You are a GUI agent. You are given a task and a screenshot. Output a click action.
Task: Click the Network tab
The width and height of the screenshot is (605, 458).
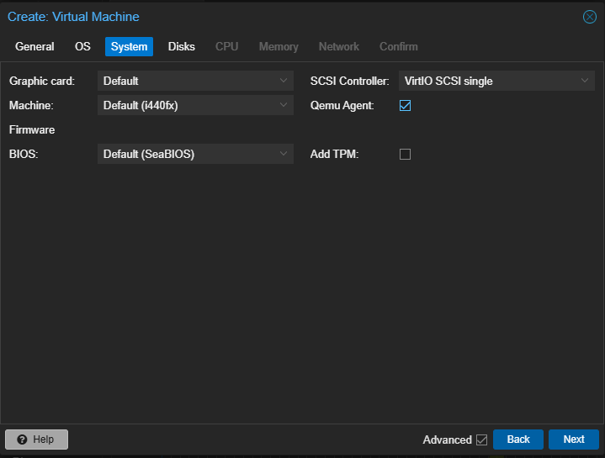[338, 47]
